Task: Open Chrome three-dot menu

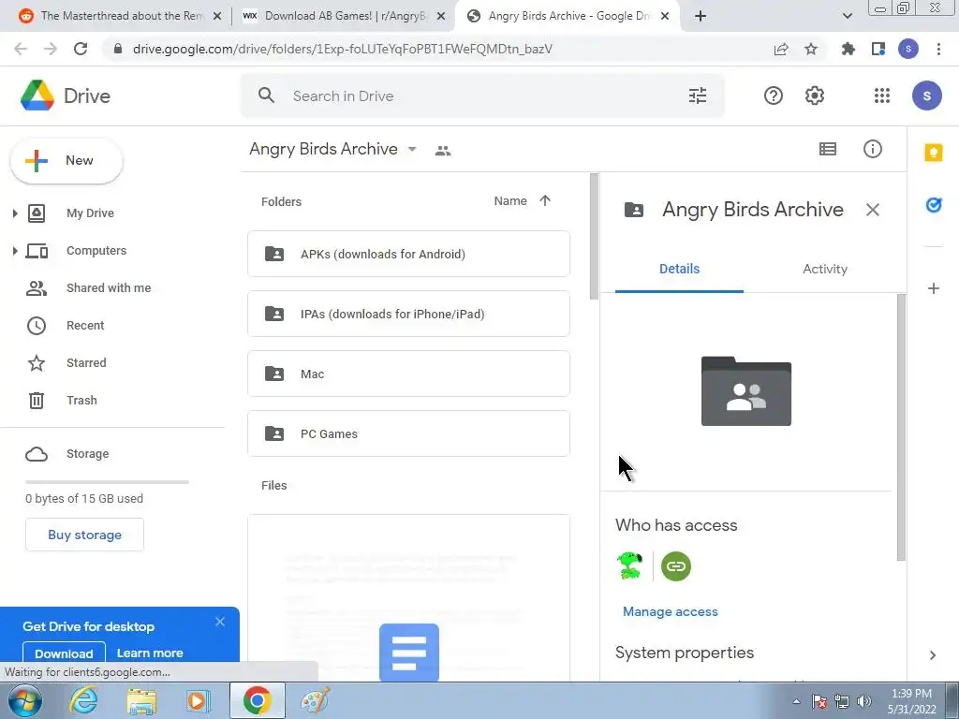Action: click(938, 49)
